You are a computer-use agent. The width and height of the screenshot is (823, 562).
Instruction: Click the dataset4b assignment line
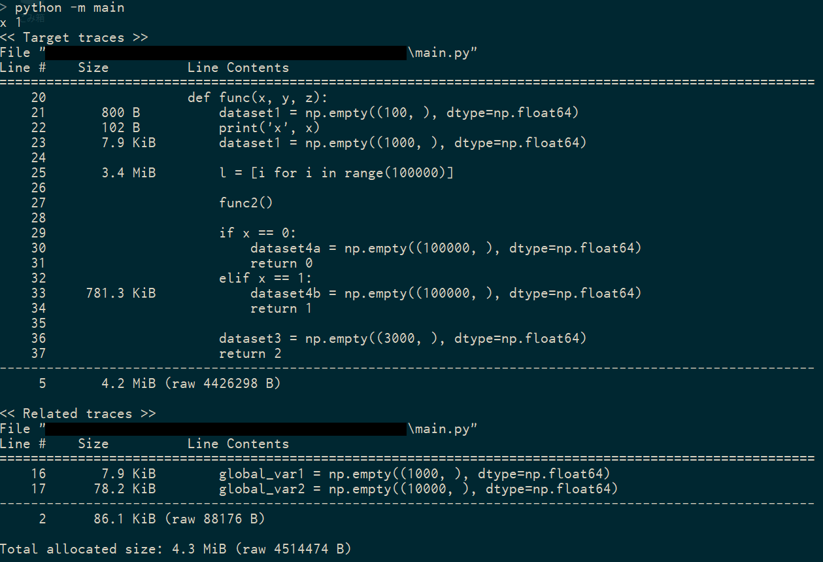point(446,293)
